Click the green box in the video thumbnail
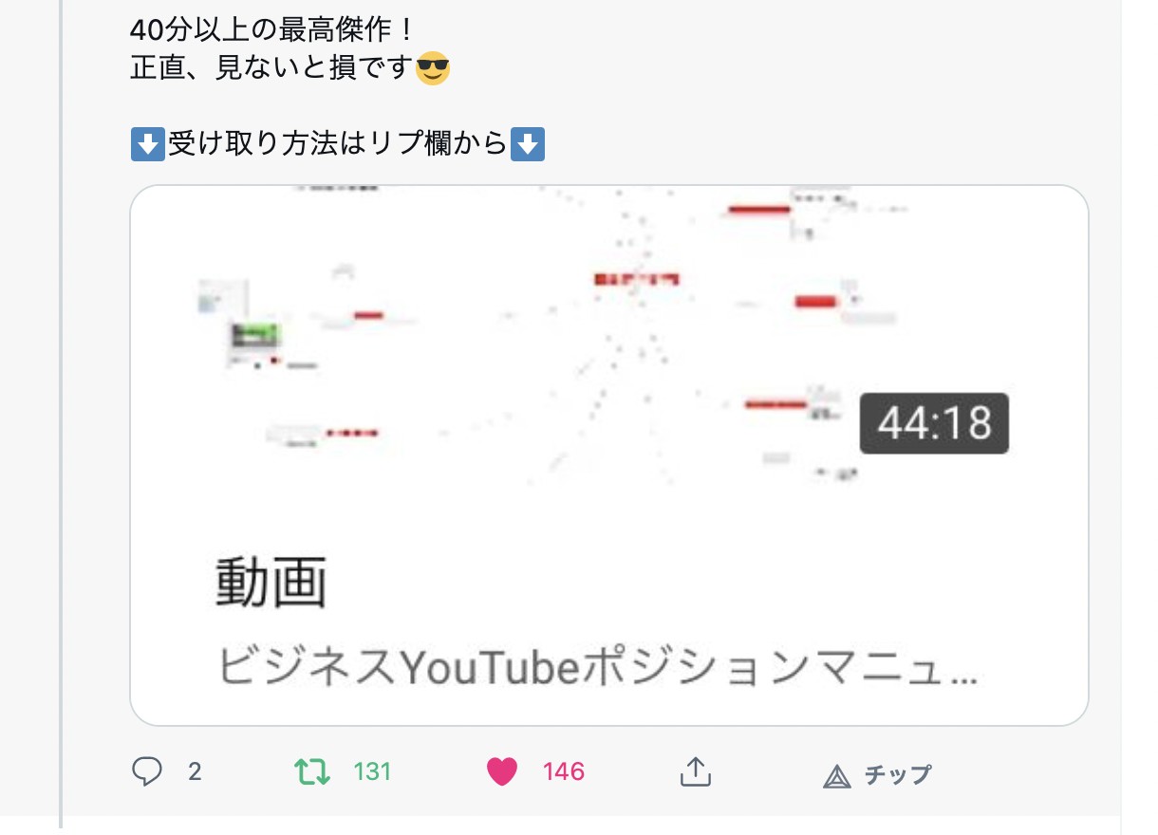The width and height of the screenshot is (1158, 835). [256, 334]
